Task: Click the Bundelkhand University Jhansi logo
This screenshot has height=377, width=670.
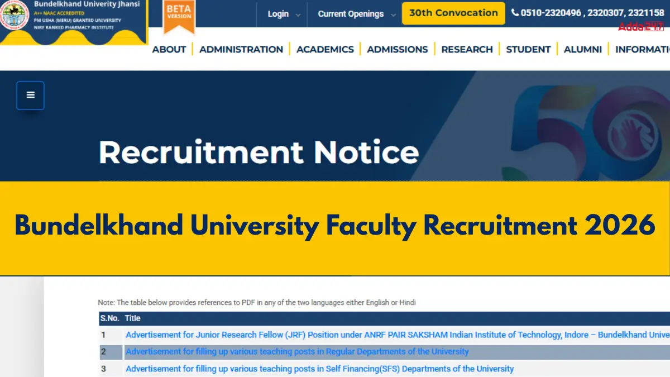Action: pyautogui.click(x=15, y=17)
